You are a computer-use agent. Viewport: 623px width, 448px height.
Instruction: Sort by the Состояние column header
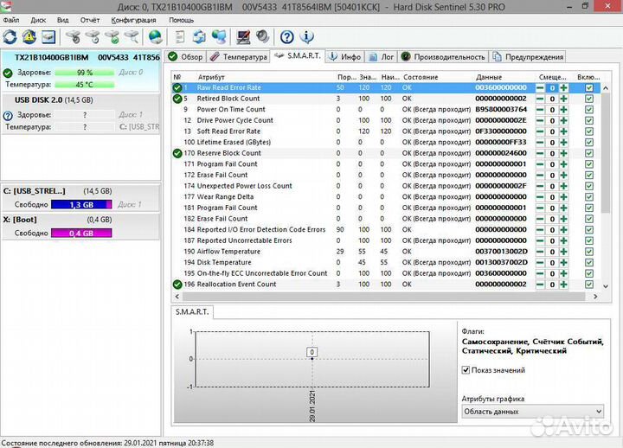click(421, 77)
